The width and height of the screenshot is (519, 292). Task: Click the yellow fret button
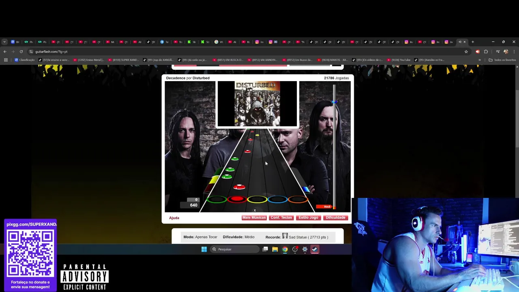coord(257,199)
